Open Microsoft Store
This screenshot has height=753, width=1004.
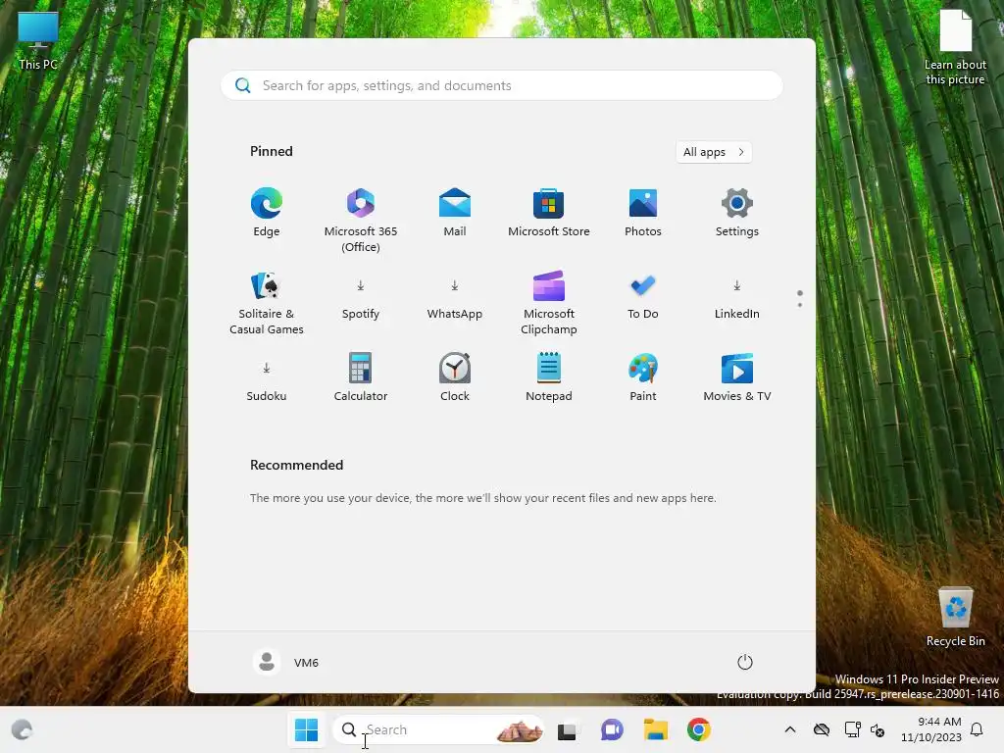tap(549, 213)
